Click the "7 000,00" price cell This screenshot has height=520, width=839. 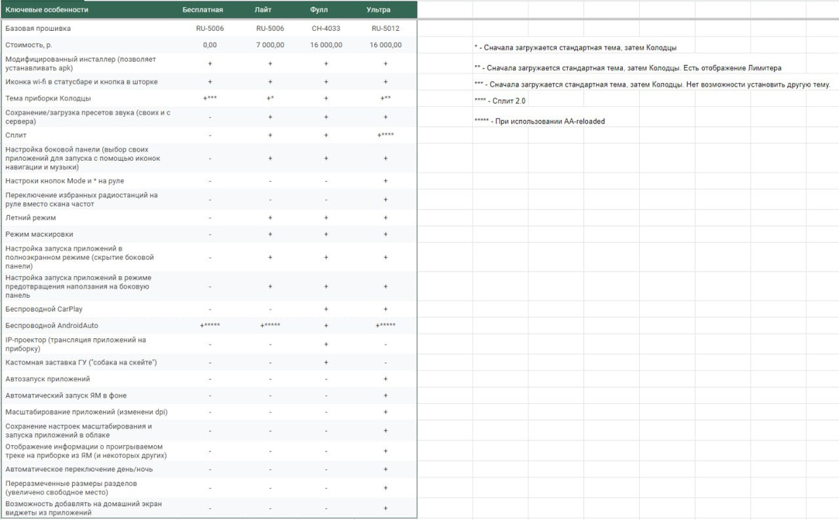[x=270, y=45]
